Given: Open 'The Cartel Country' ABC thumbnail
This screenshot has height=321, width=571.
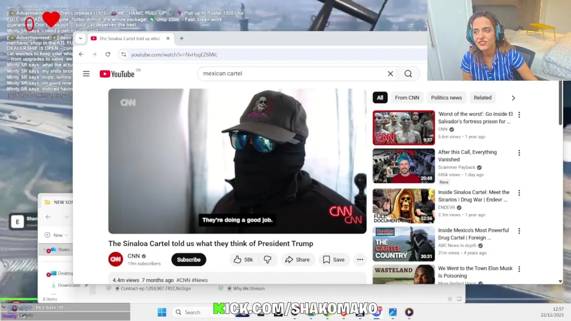Looking at the screenshot, I should [x=404, y=244].
